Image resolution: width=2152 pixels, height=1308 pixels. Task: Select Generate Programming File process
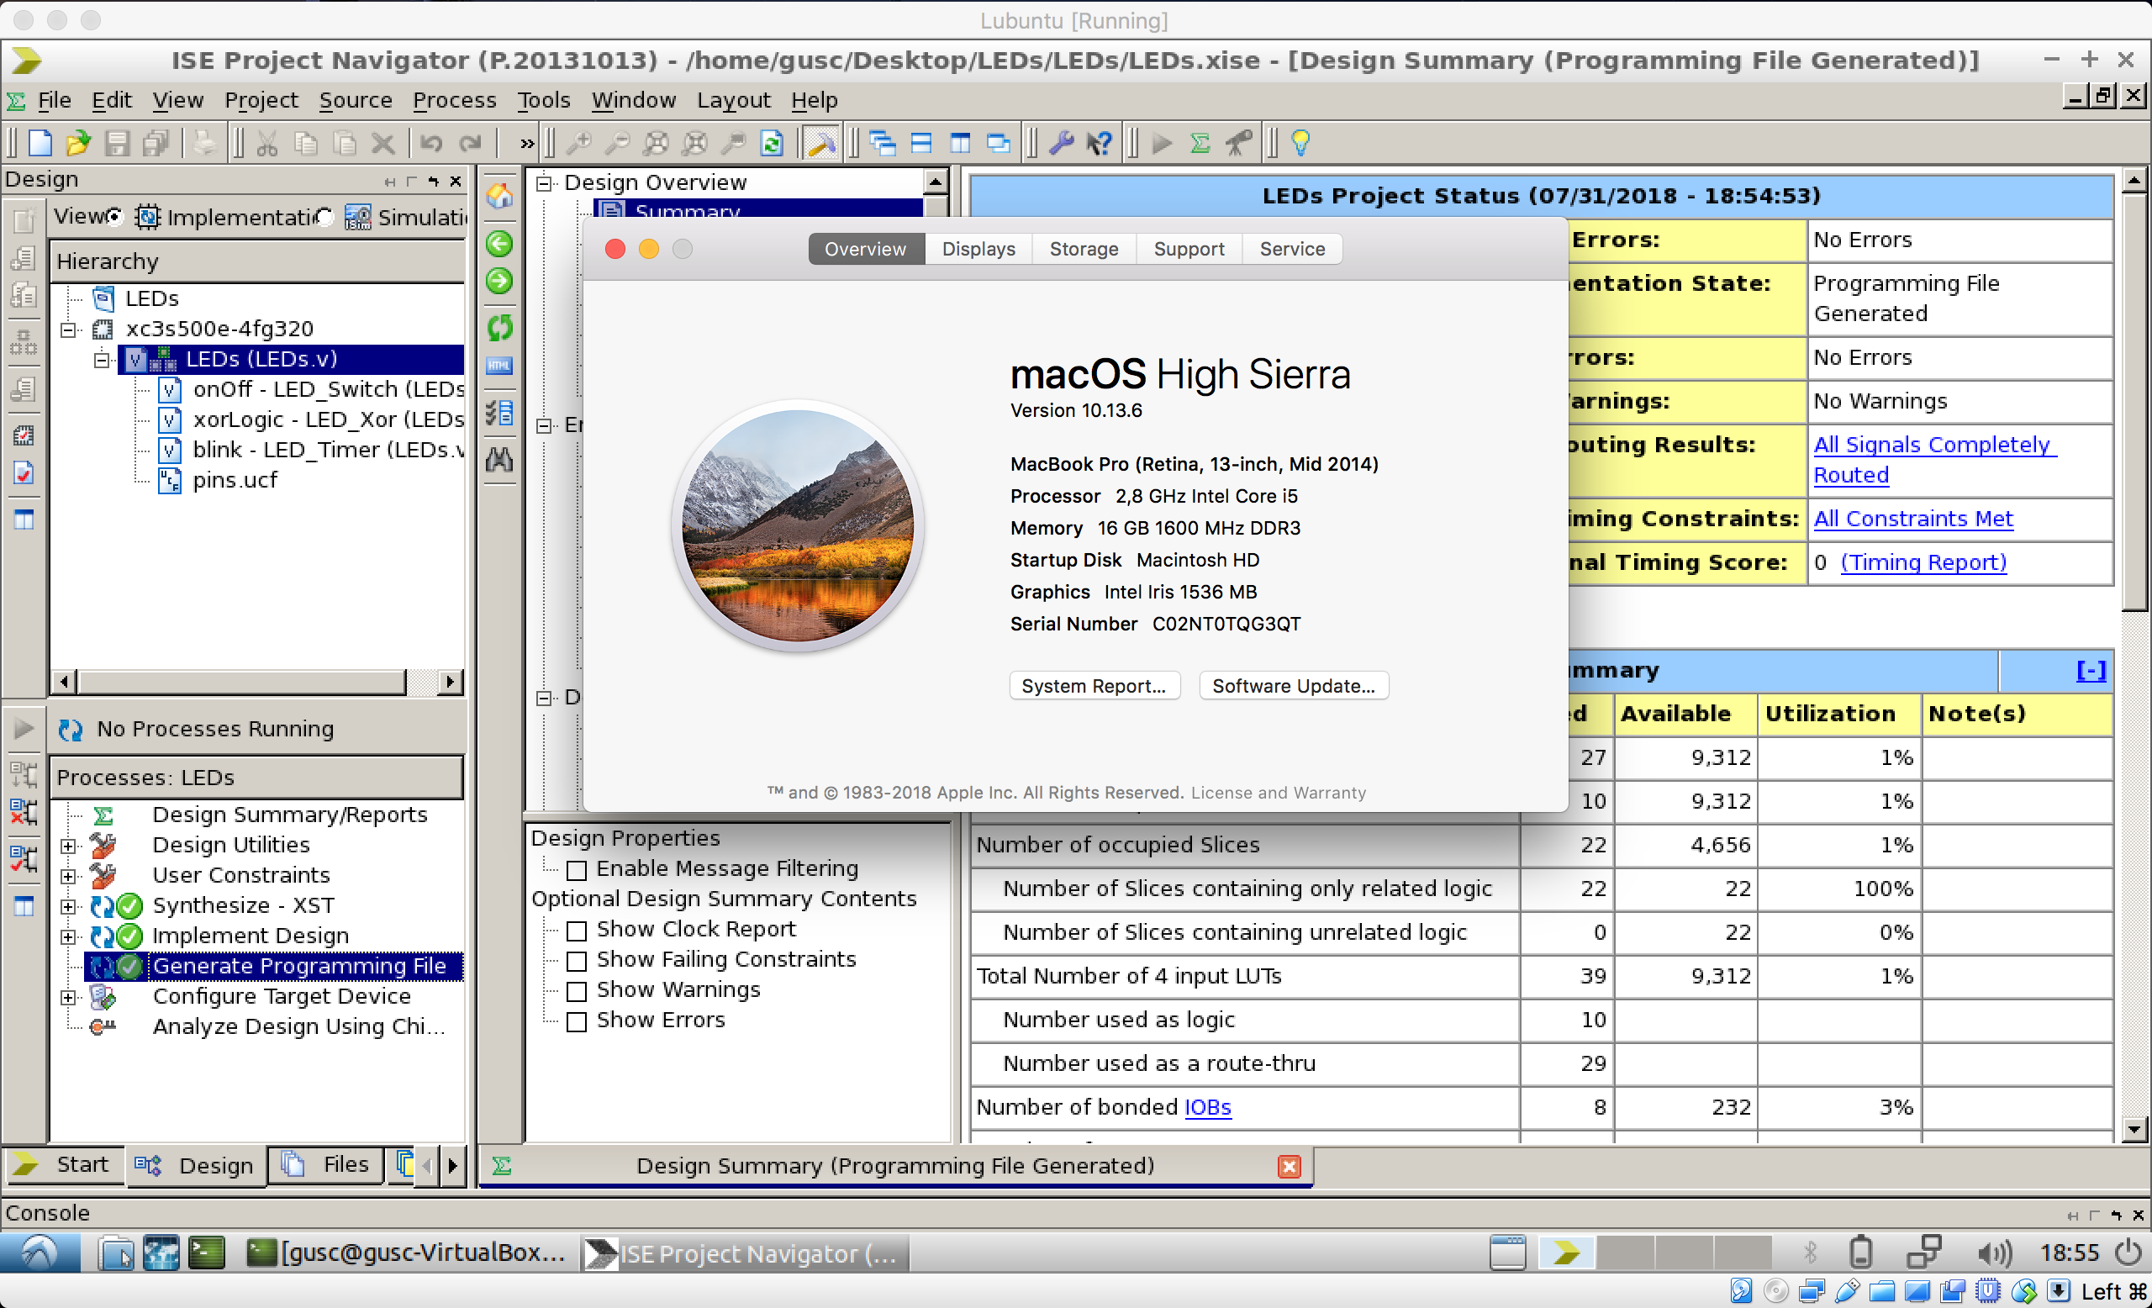click(x=298, y=966)
